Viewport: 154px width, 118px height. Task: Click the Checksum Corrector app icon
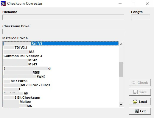pyautogui.click(x=3, y=4)
